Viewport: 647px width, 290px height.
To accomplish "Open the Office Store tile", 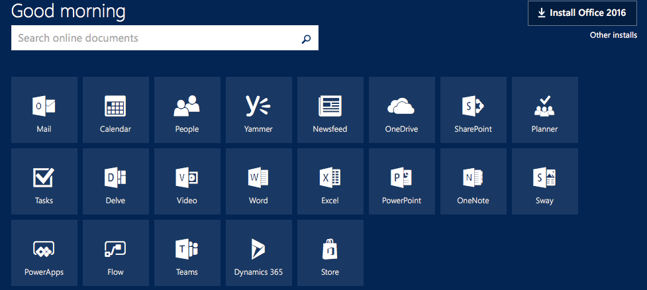I will pos(330,253).
